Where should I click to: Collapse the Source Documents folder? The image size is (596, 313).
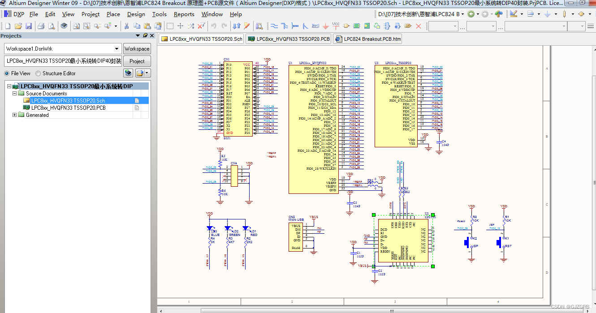coord(15,94)
